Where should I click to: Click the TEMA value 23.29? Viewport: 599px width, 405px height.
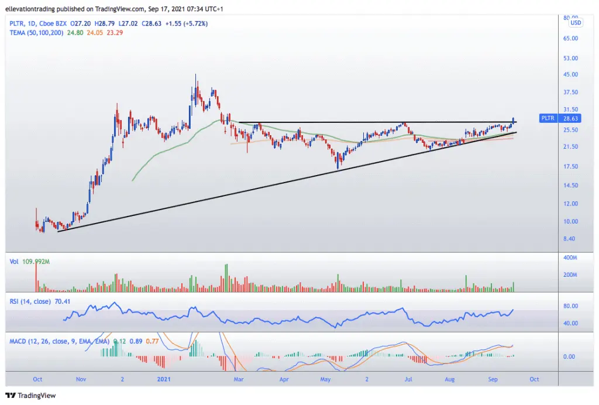(115, 33)
